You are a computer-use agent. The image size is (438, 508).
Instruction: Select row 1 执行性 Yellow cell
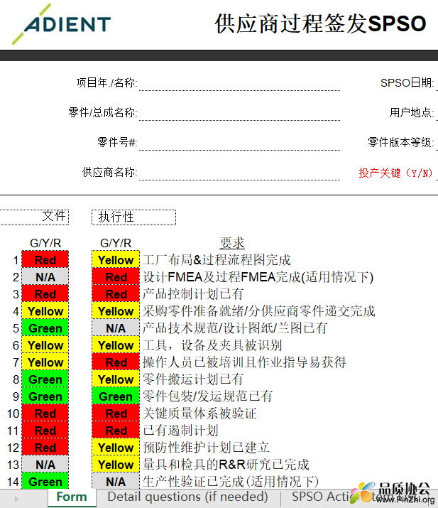[x=116, y=260]
